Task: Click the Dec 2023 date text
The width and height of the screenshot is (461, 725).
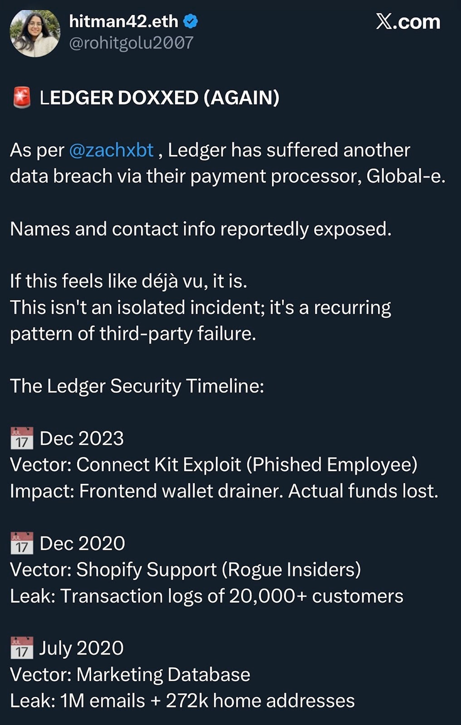Action: [x=82, y=439]
